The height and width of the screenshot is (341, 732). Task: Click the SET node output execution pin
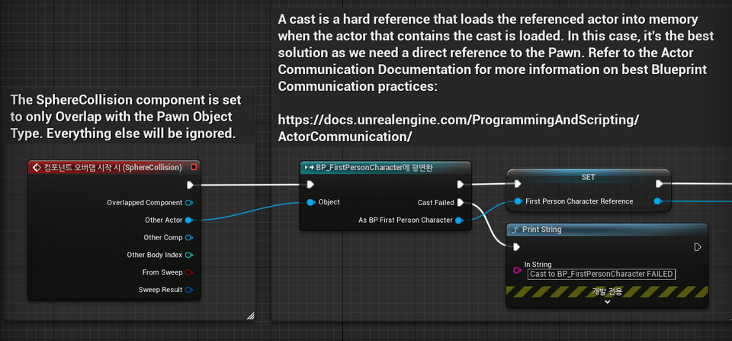click(659, 184)
